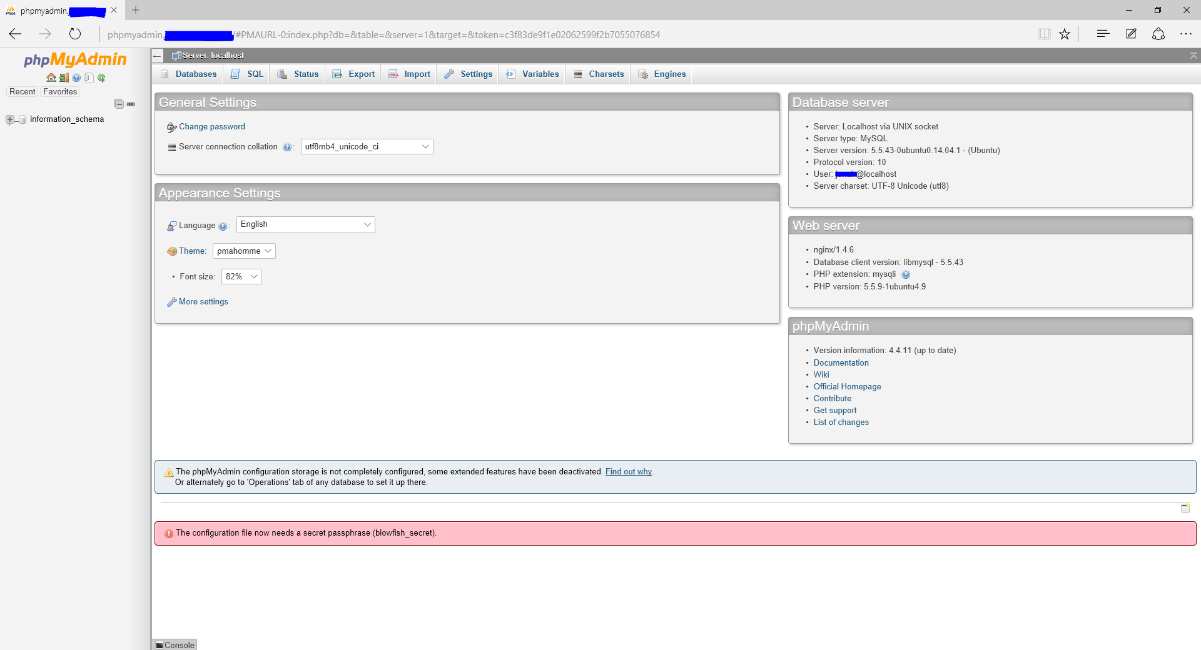Viewport: 1201px width, 650px height.
Task: Open the Settings tab
Action: tap(468, 74)
